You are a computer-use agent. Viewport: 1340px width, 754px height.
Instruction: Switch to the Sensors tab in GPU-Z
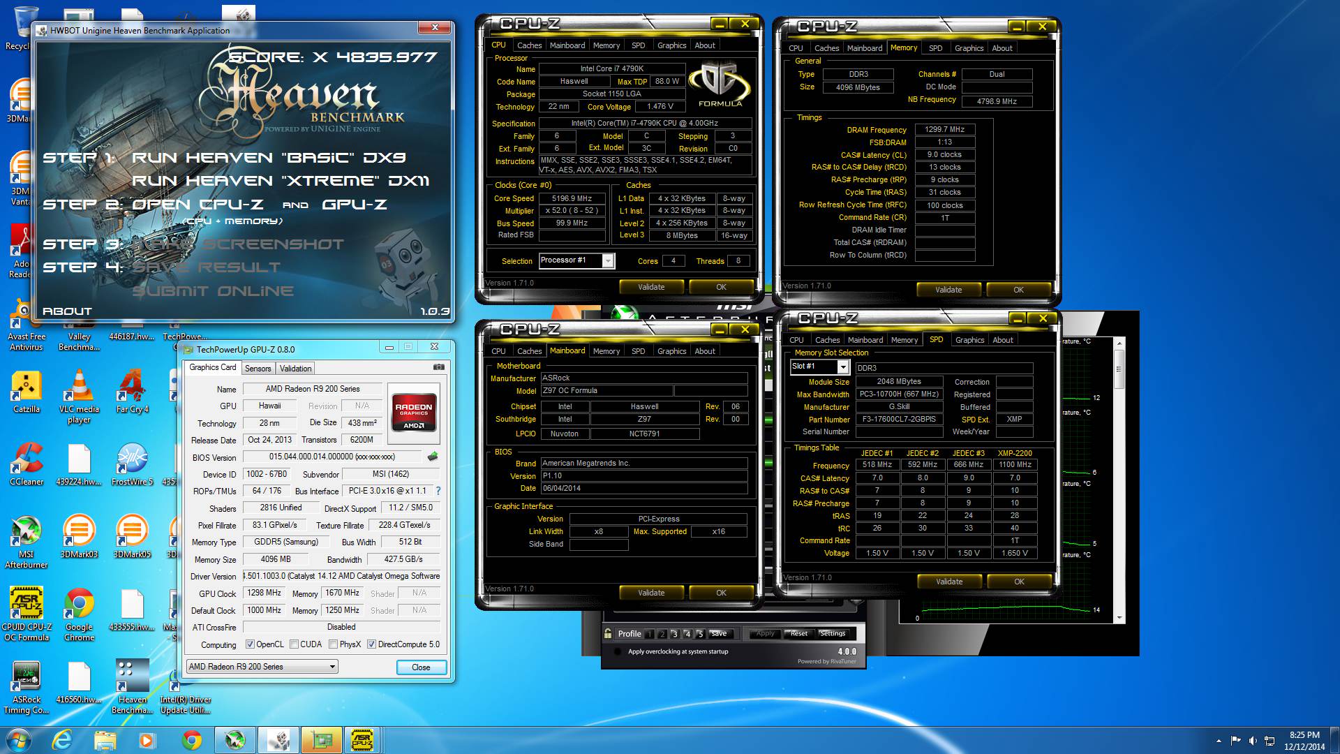coord(258,369)
